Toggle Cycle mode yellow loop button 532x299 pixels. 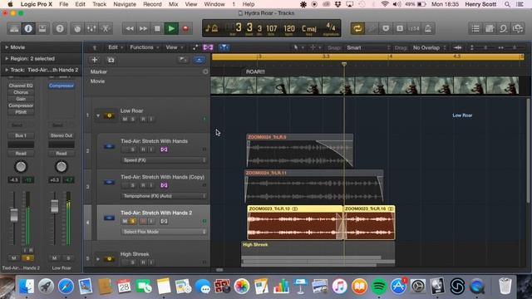357,28
